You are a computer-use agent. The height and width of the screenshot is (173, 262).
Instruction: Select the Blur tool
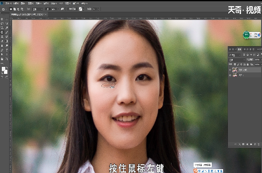coord(2,45)
